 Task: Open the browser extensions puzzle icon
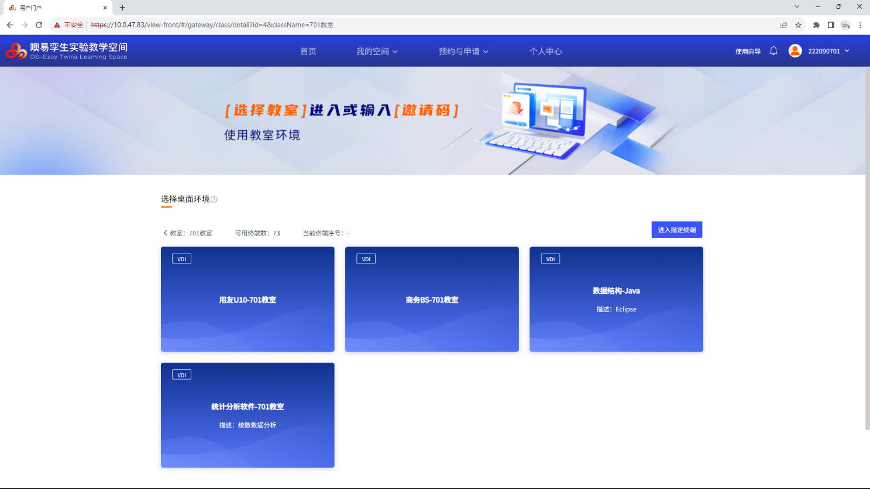click(x=816, y=25)
